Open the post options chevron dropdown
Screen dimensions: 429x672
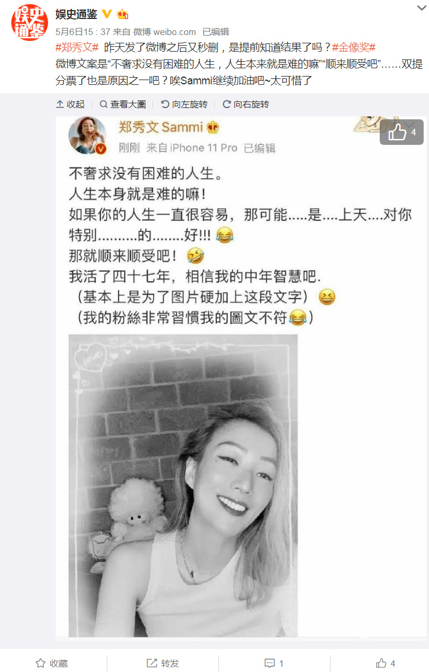422,8
